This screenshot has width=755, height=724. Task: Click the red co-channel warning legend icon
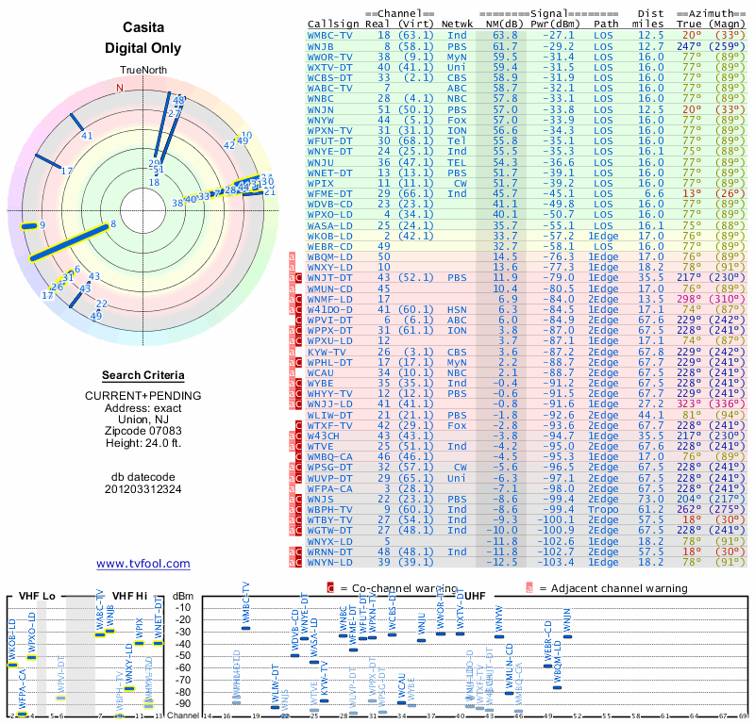pyautogui.click(x=330, y=588)
